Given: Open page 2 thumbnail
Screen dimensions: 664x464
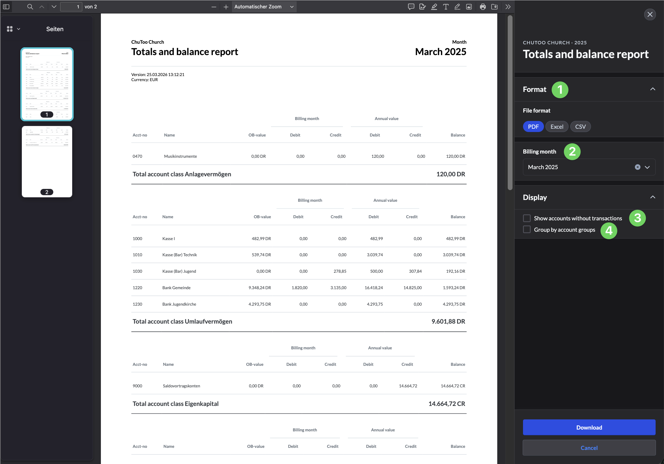Looking at the screenshot, I should pos(47,162).
